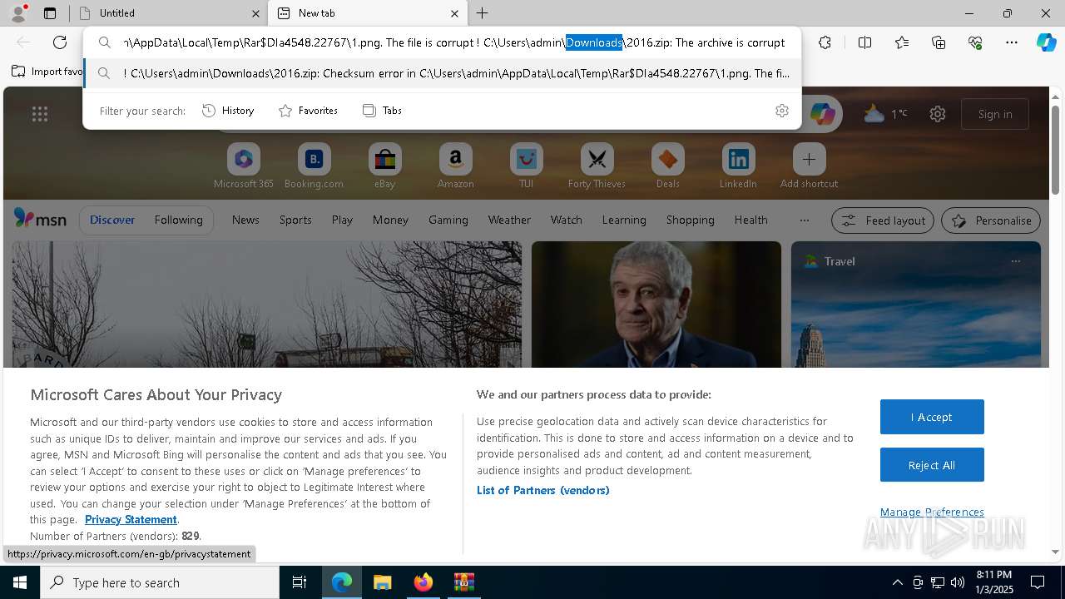Open the eBay shortcut
The image size is (1065, 599).
click(384, 166)
